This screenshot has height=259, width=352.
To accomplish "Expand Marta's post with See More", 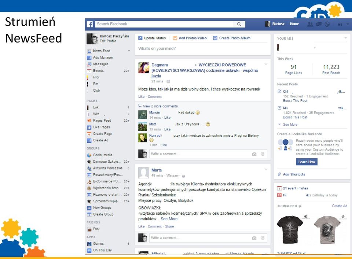I will point(169,219).
